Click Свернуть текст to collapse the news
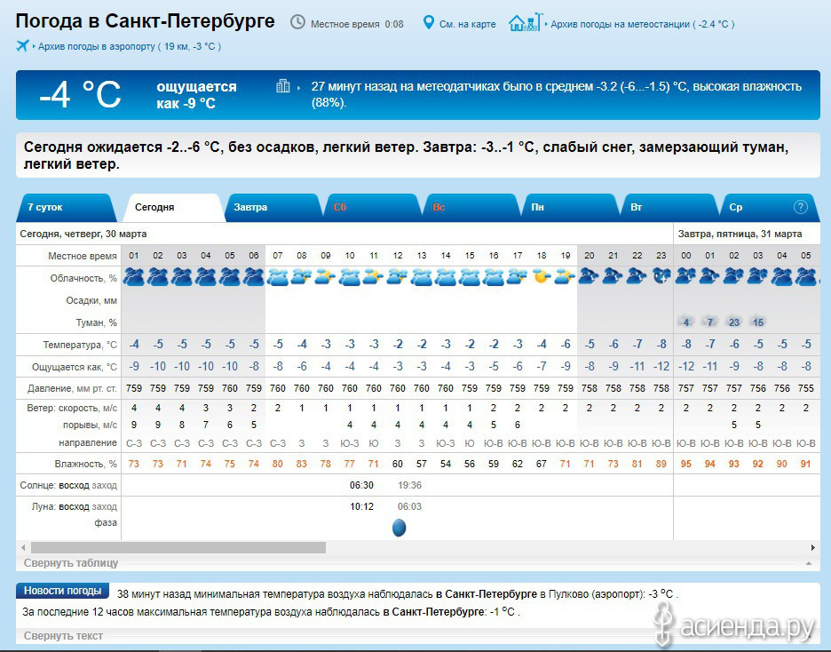831x652 pixels. click(x=63, y=636)
